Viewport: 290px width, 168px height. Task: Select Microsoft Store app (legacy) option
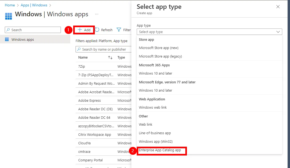pyautogui.click(x=160, y=56)
